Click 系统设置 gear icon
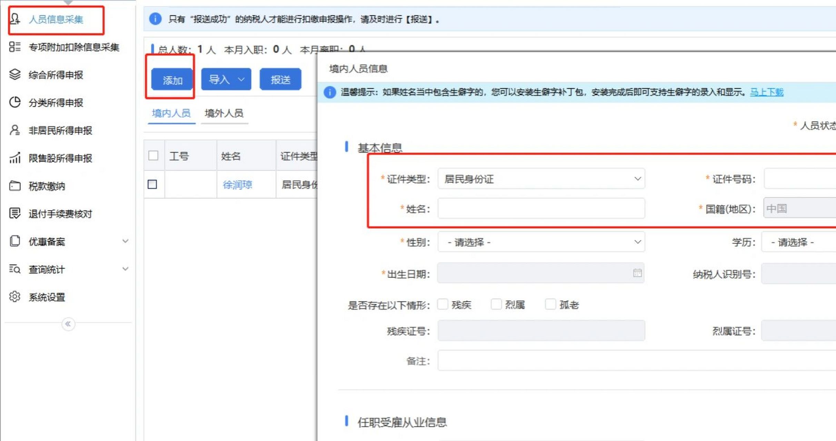 coord(15,297)
